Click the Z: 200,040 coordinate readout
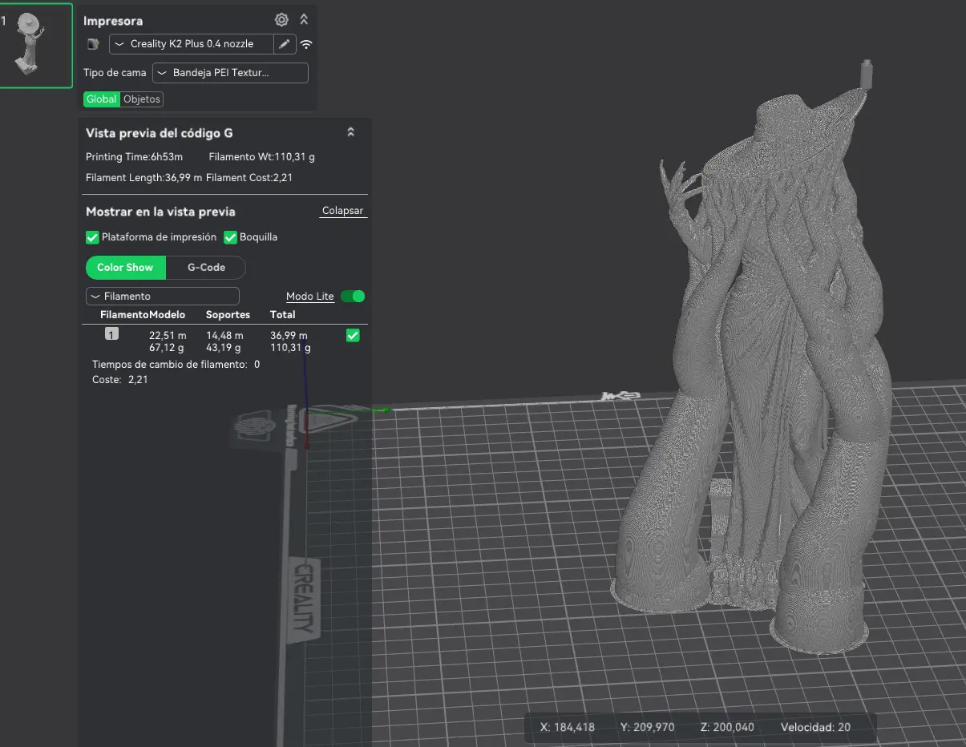The width and height of the screenshot is (966, 747). pyautogui.click(x=727, y=728)
